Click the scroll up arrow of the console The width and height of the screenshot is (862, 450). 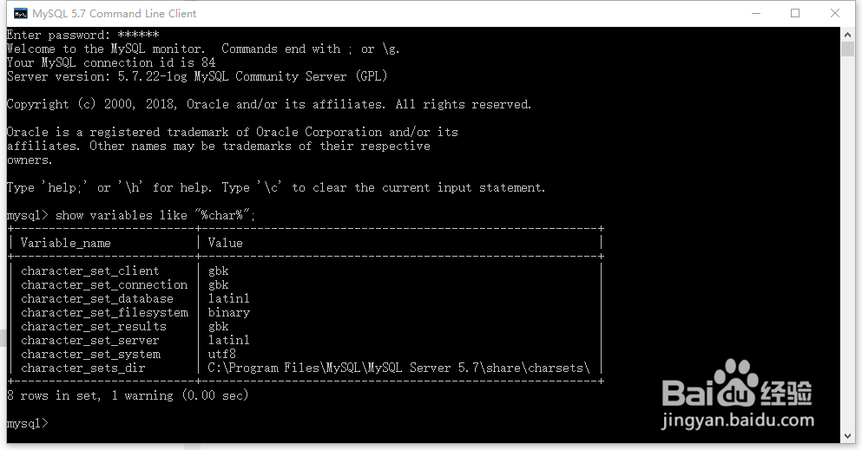(848, 33)
